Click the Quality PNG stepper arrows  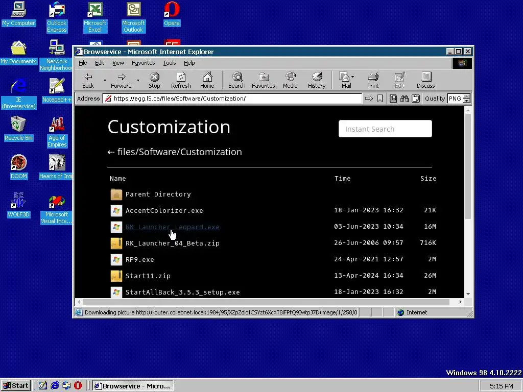(467, 99)
